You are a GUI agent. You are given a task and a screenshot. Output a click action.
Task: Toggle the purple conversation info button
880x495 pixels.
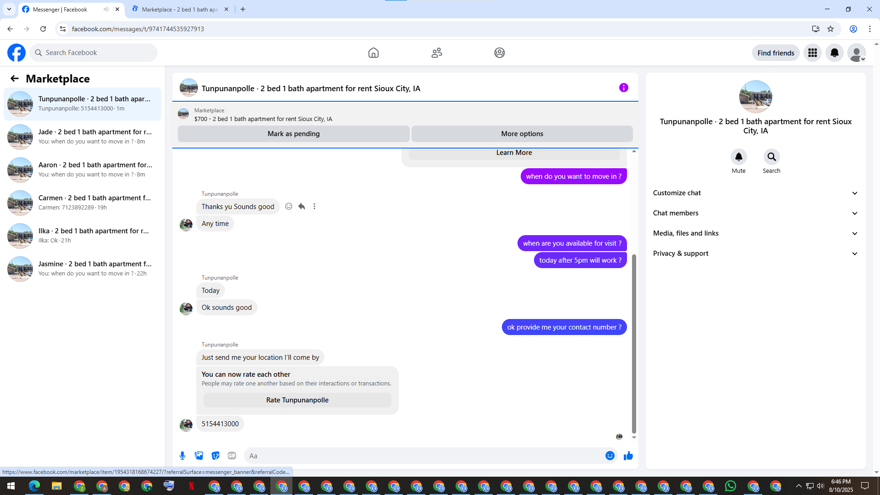pos(623,88)
